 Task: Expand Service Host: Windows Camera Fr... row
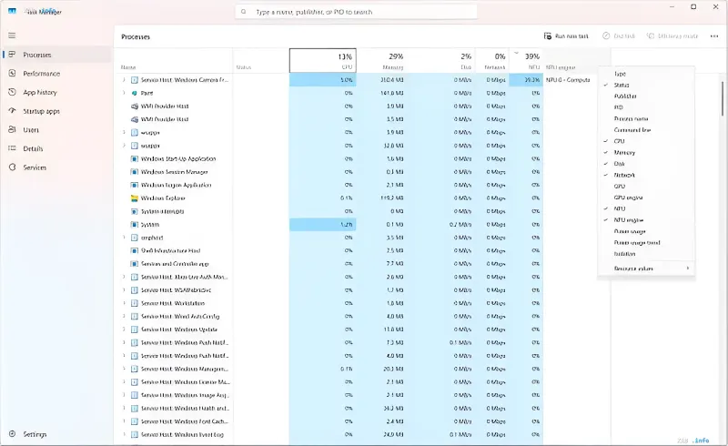click(x=124, y=80)
